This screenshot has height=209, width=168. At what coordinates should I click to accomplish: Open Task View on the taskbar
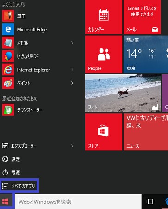click(x=150, y=202)
